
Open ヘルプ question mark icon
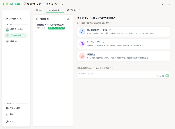click(x=7, y=122)
